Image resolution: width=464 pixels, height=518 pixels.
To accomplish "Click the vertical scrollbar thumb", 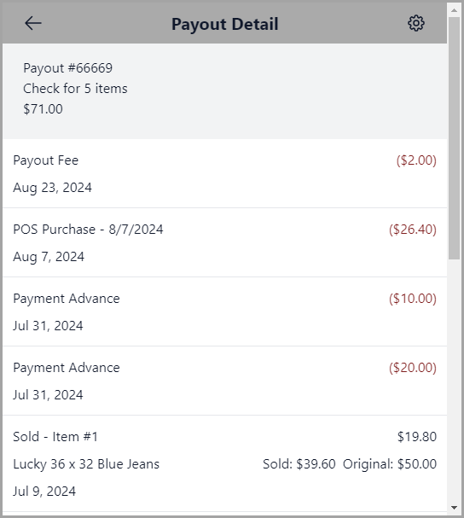I will tap(454, 138).
